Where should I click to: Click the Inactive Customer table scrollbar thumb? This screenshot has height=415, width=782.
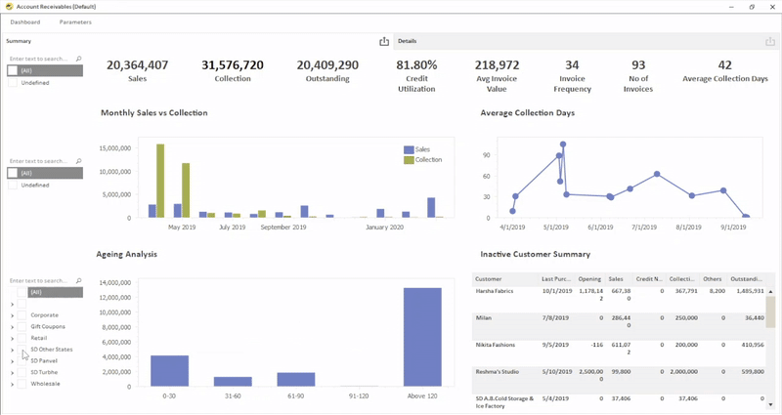[770, 311]
